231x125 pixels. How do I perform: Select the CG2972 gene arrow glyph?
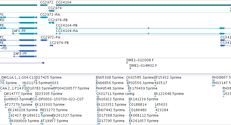44,5
